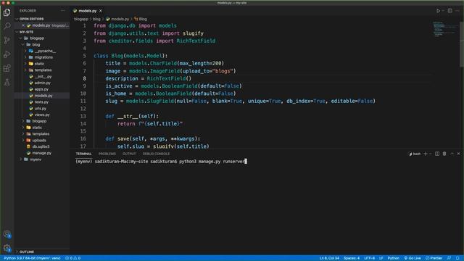Click in the terminal command input line
Image resolution: width=464 pixels, height=261 pixels.
pyautogui.click(x=161, y=161)
